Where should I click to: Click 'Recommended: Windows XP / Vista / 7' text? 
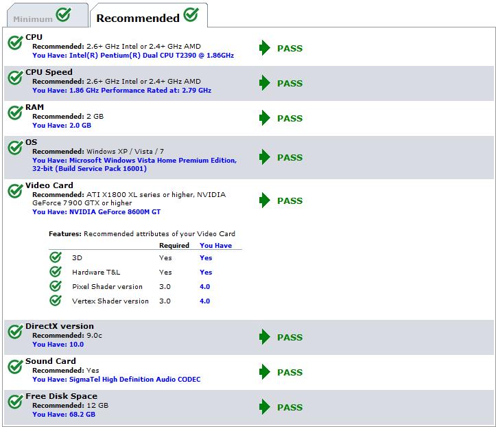98,152
